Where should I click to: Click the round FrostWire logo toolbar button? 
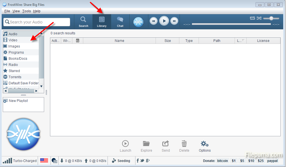tap(138, 22)
